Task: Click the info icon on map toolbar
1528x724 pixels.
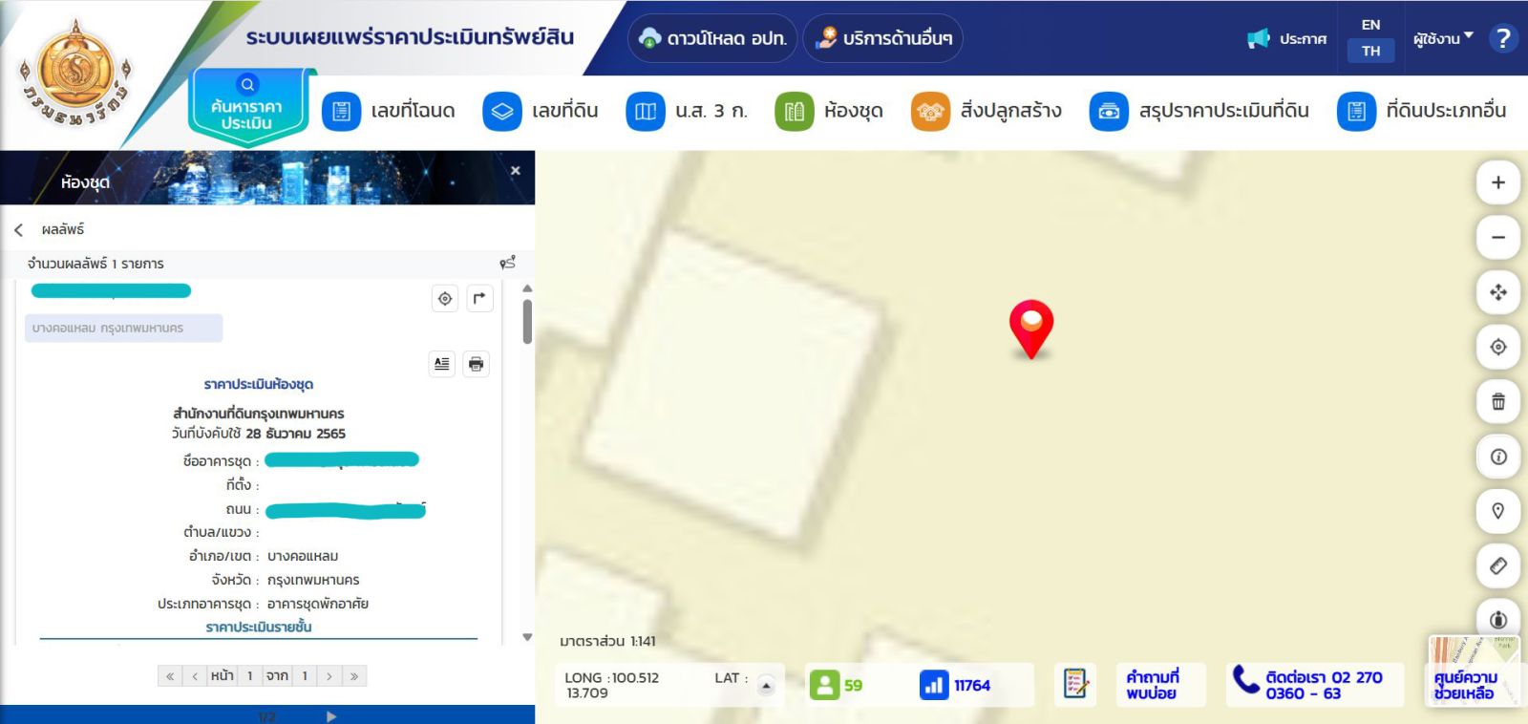Action: (x=1497, y=457)
